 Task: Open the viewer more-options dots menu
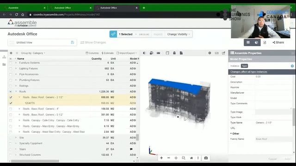coord(198,158)
